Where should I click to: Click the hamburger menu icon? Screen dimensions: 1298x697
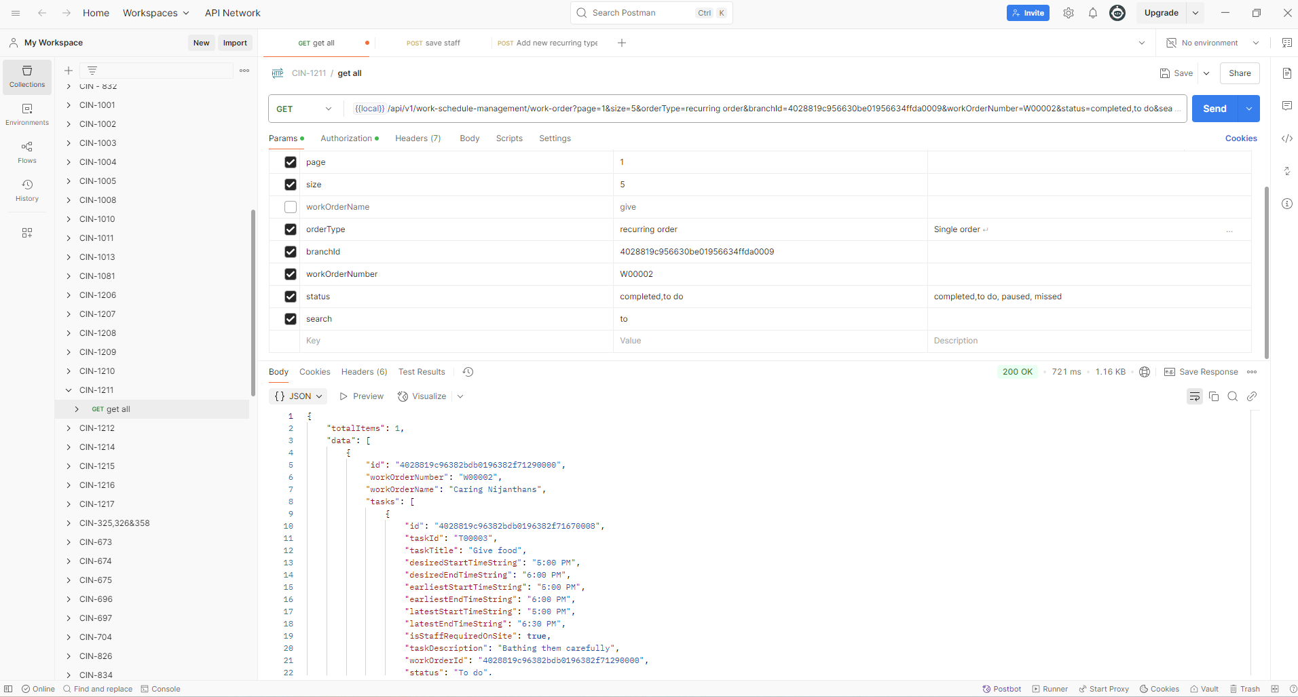click(x=16, y=13)
